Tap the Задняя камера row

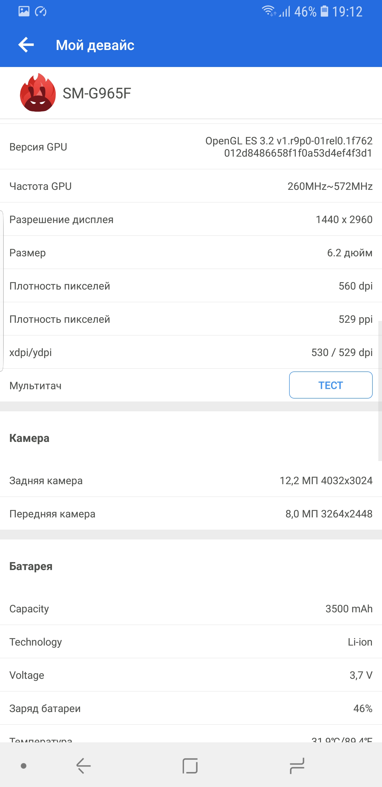point(191,480)
